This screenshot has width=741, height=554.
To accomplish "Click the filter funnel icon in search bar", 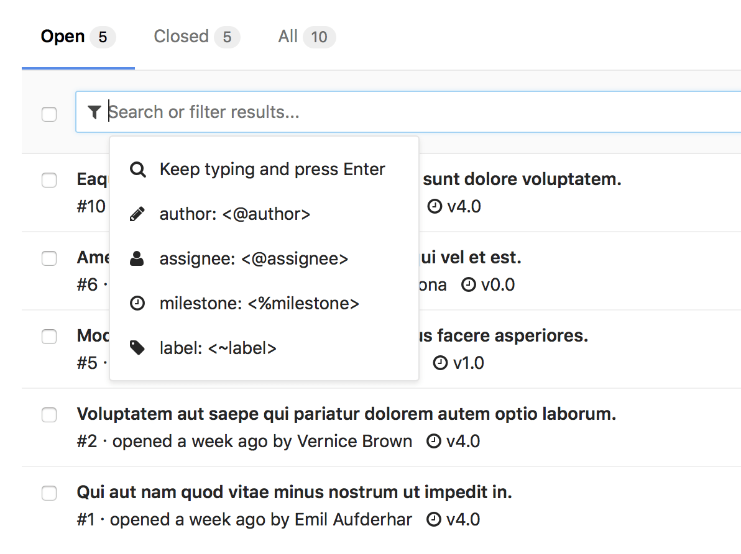I will pos(94,112).
